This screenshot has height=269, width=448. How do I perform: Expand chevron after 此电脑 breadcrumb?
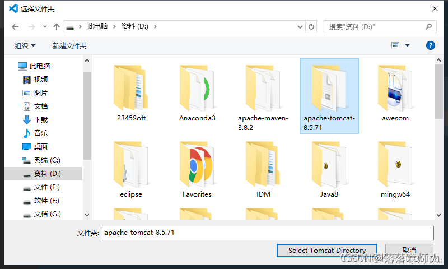(x=114, y=26)
